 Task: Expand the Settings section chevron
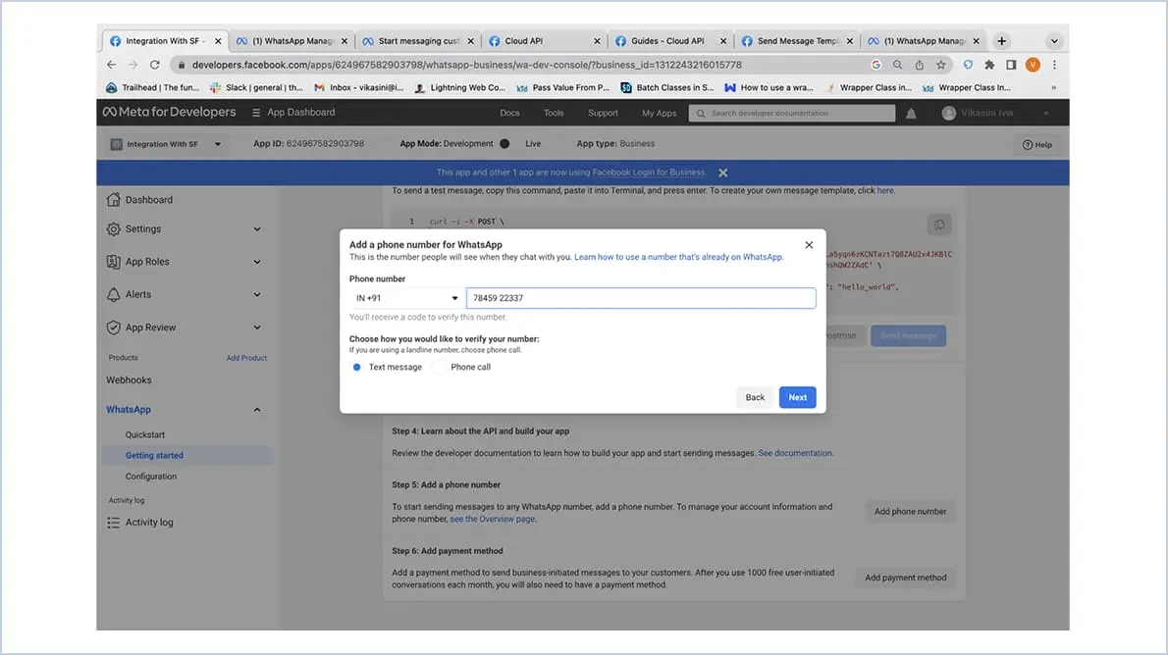[257, 229]
